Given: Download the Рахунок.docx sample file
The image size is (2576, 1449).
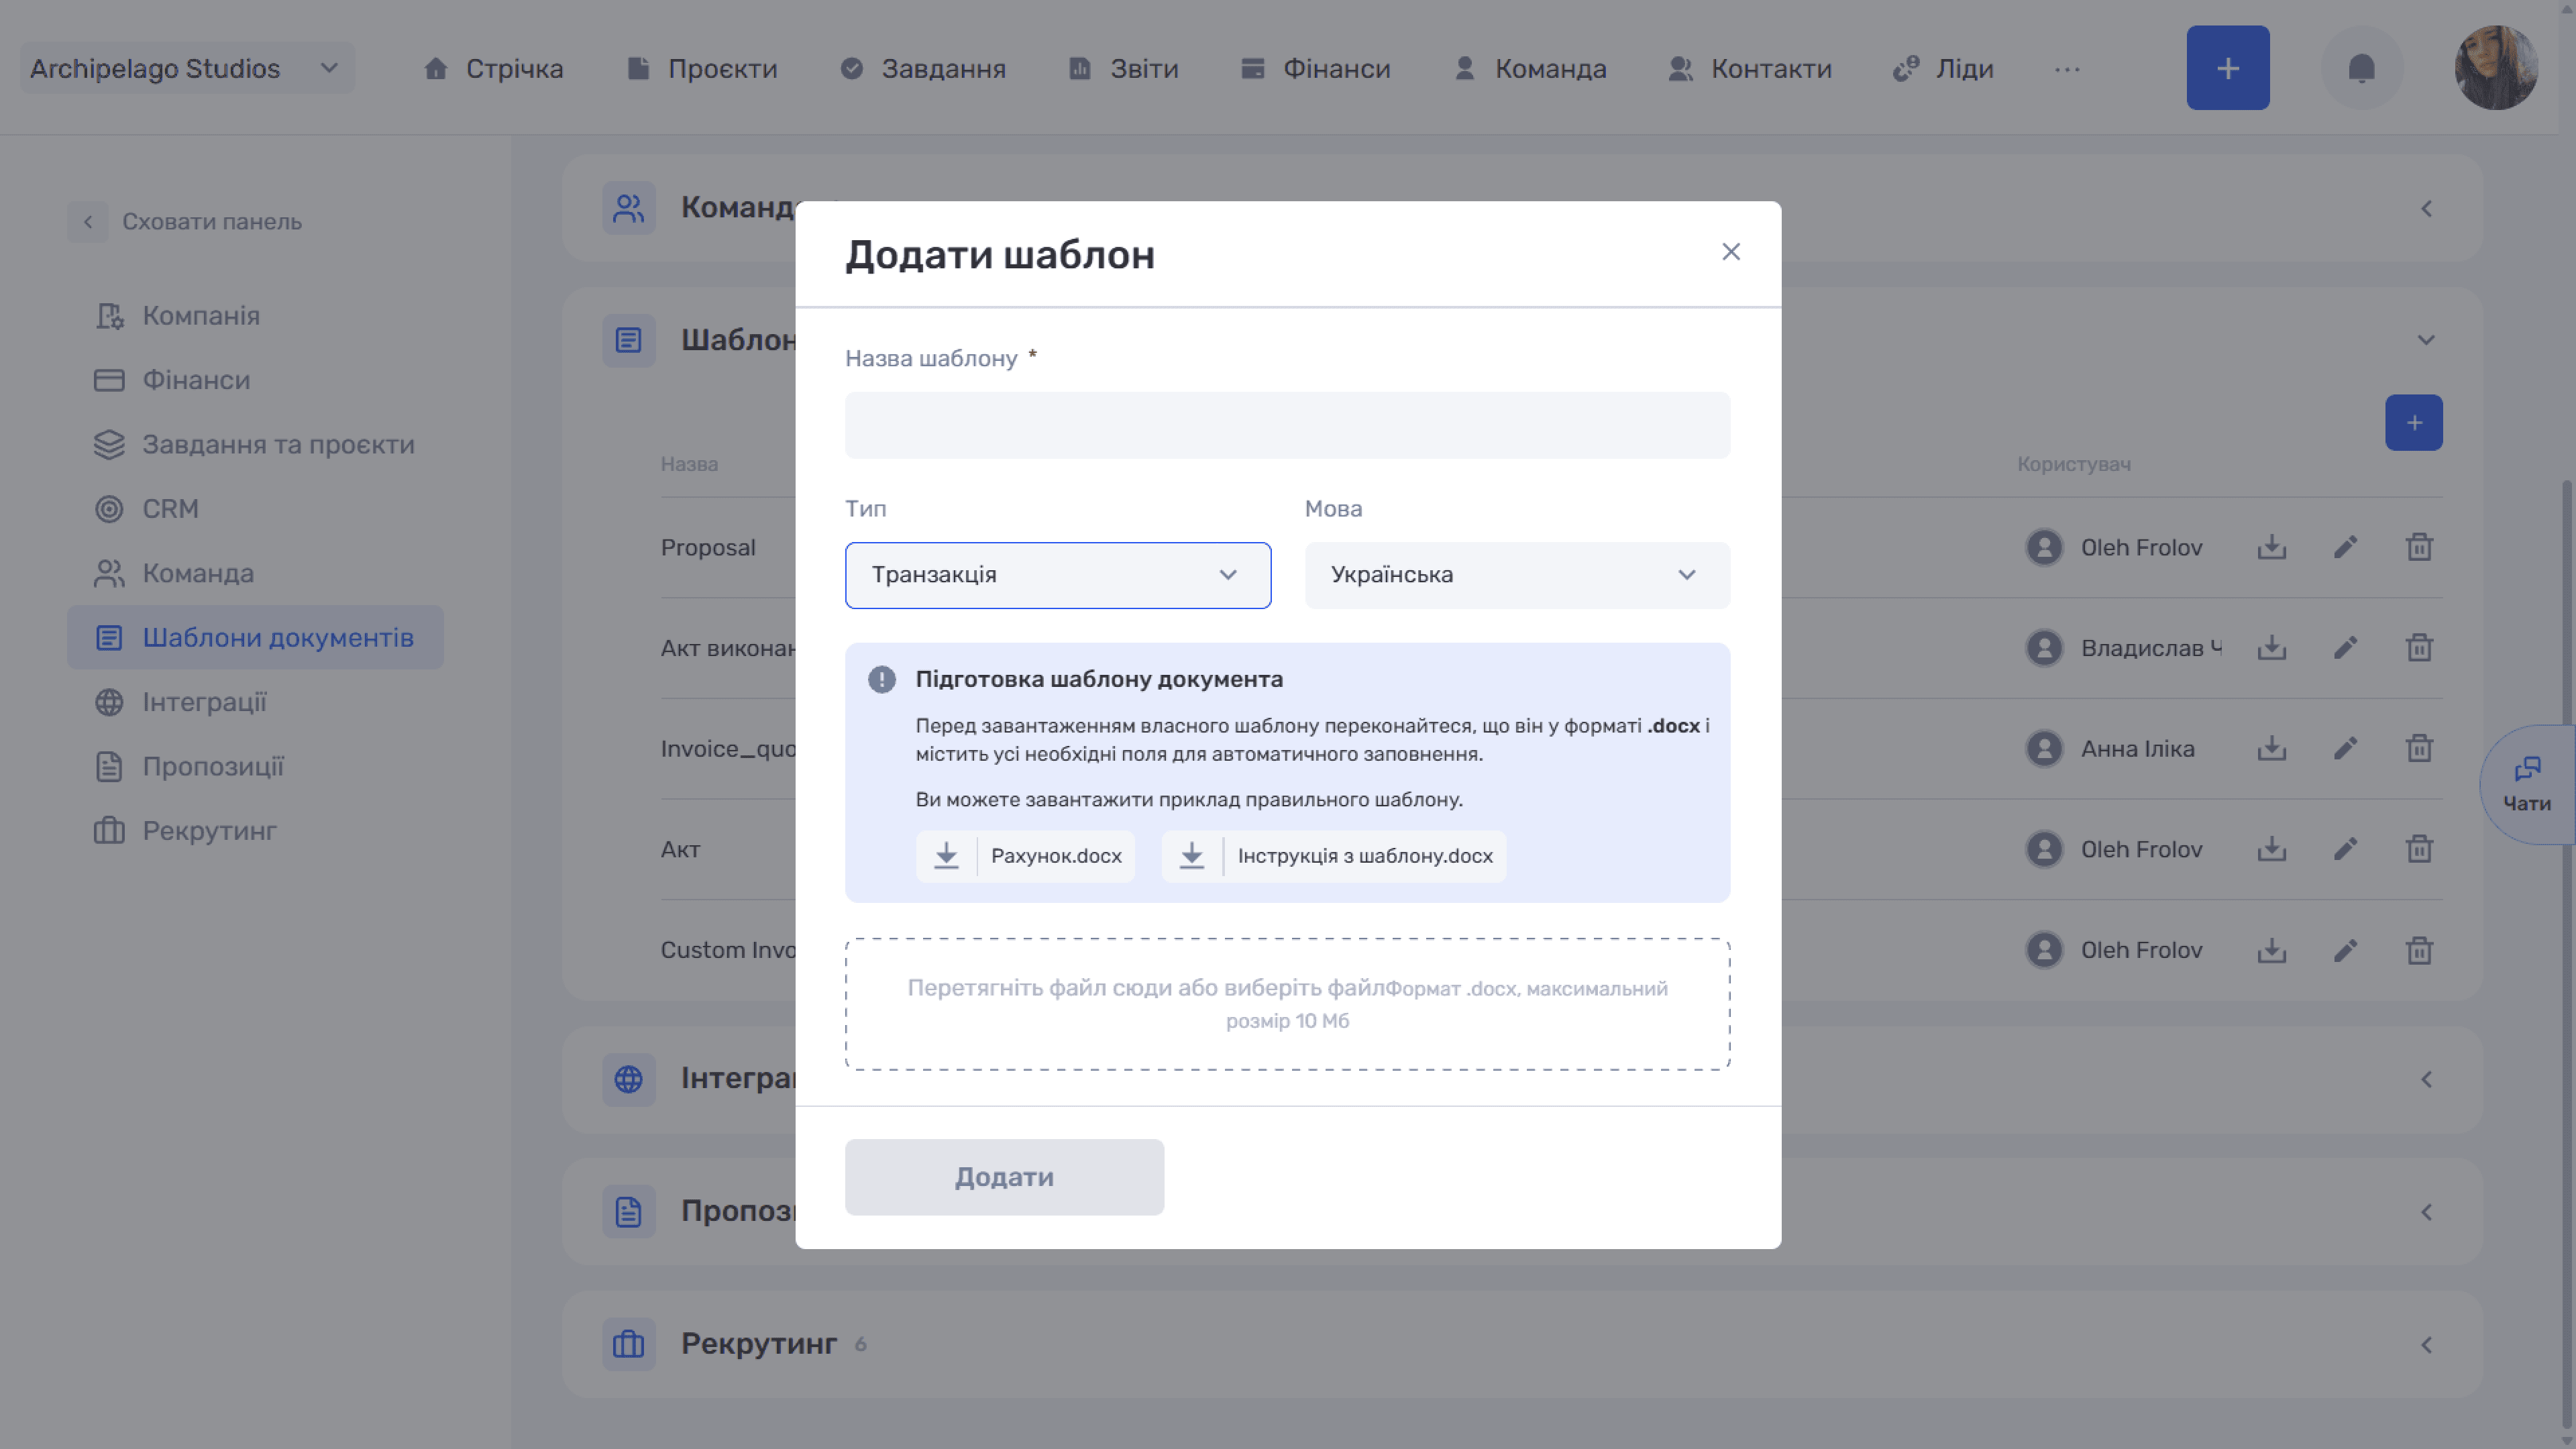Looking at the screenshot, I should coord(1025,856).
